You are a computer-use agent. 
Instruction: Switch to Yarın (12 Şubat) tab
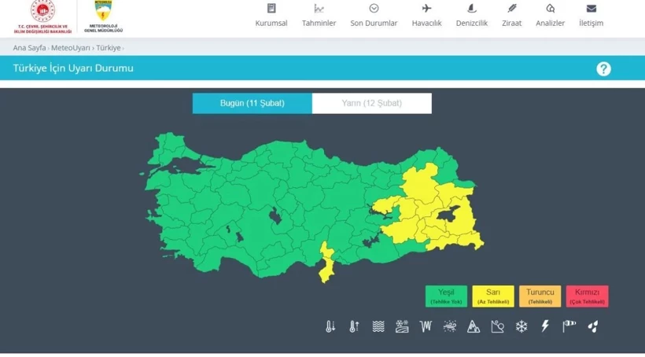click(371, 104)
